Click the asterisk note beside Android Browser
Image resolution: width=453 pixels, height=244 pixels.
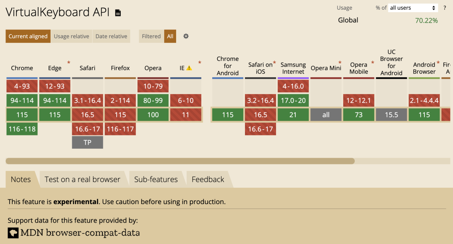(438, 62)
